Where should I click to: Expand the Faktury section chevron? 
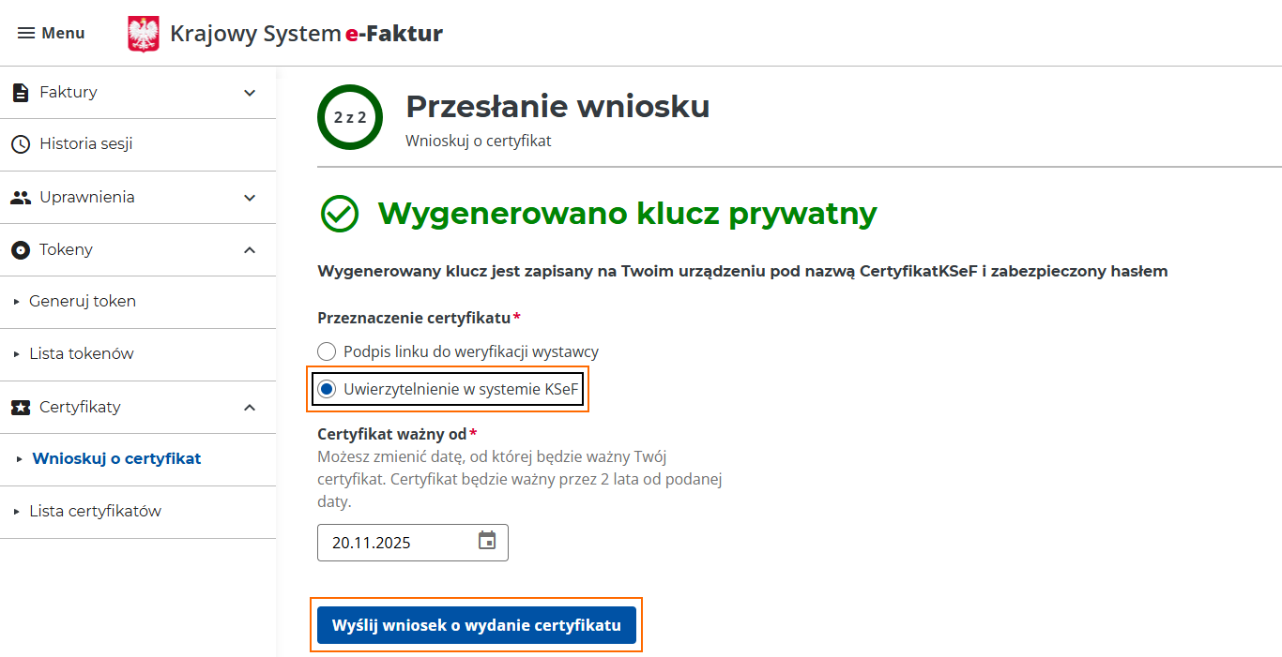250,92
